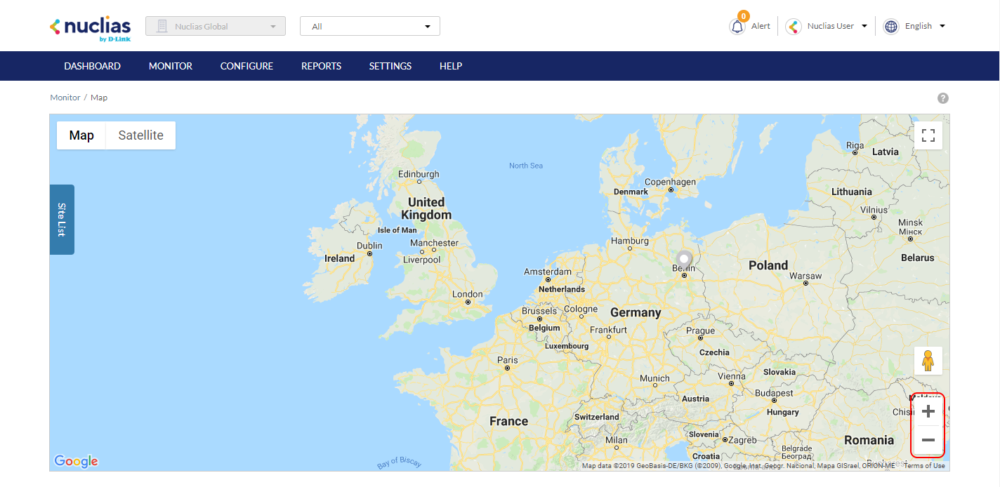
Task: Open the REPORTS menu
Action: pos(322,66)
